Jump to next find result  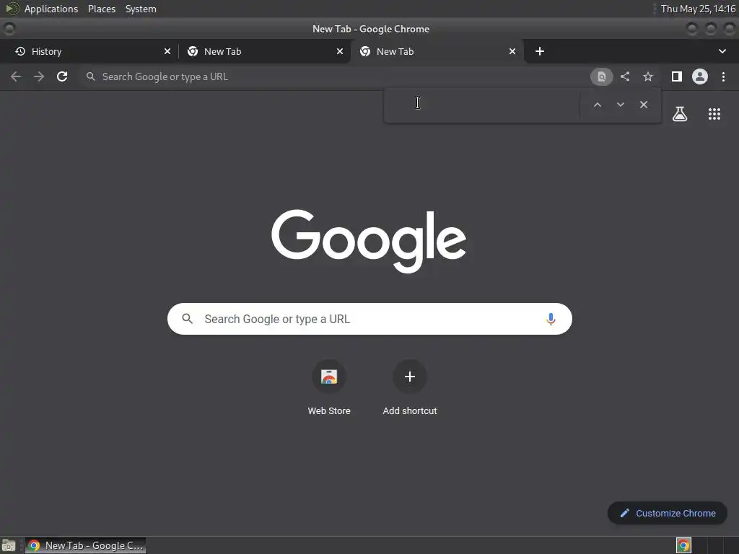pos(620,105)
